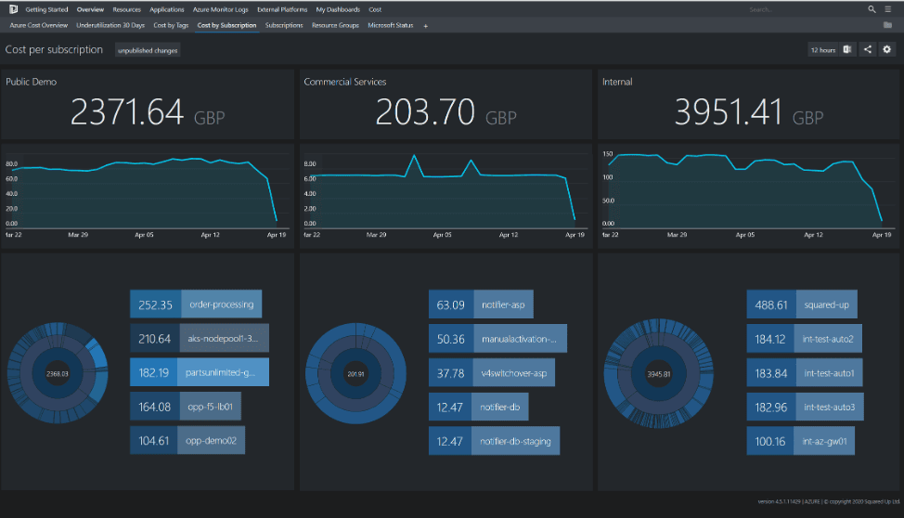Click the SquaredUp logo icon
The image size is (904, 518).
click(x=13, y=9)
